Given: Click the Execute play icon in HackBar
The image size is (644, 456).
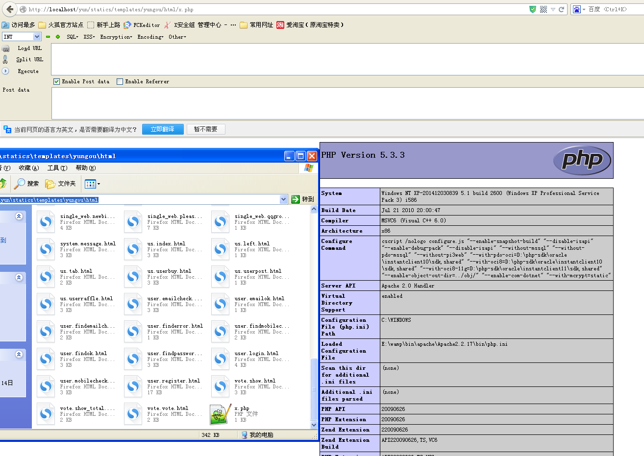Looking at the screenshot, I should [5, 71].
